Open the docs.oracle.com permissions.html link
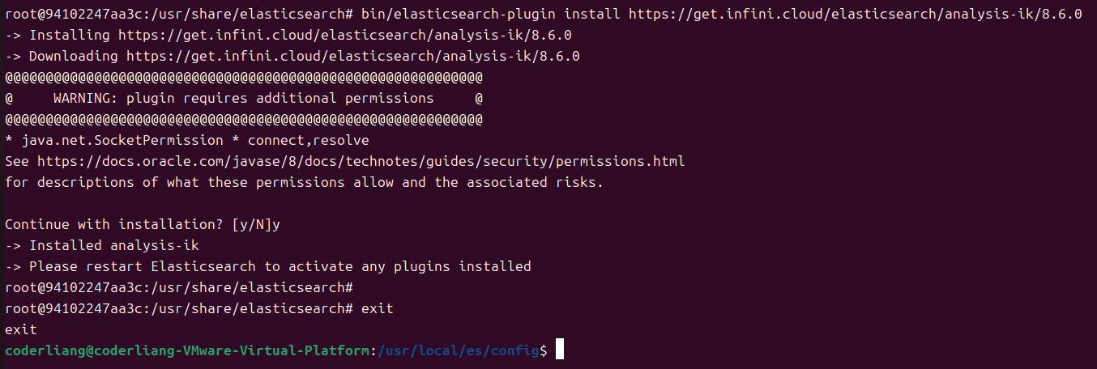 pyautogui.click(x=361, y=162)
